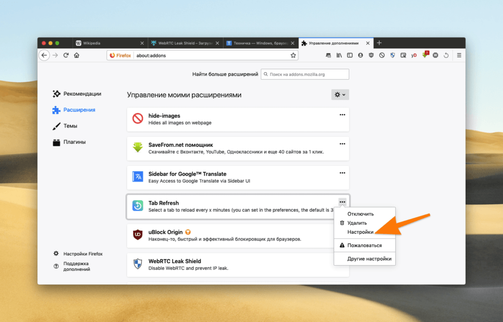Open the gear tools dropdown for extensions
This screenshot has width=503, height=322.
pos(340,95)
